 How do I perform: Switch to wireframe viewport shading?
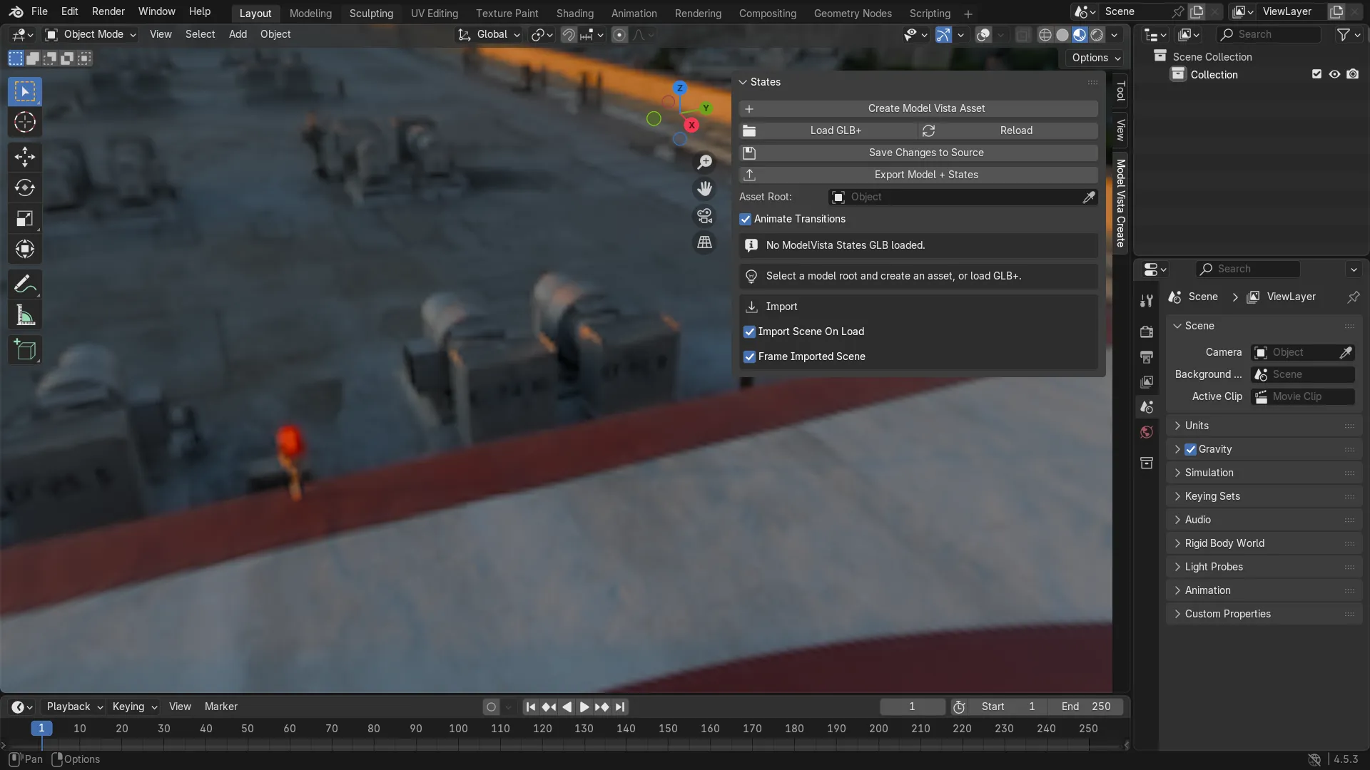[1045, 35]
